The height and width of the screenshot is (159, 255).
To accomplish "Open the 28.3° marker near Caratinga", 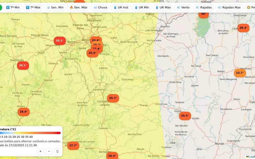I will tap(243, 28).
